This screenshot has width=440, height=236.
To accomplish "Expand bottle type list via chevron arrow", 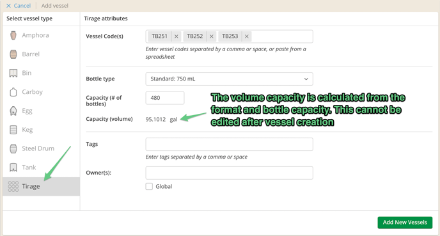I will (306, 79).
